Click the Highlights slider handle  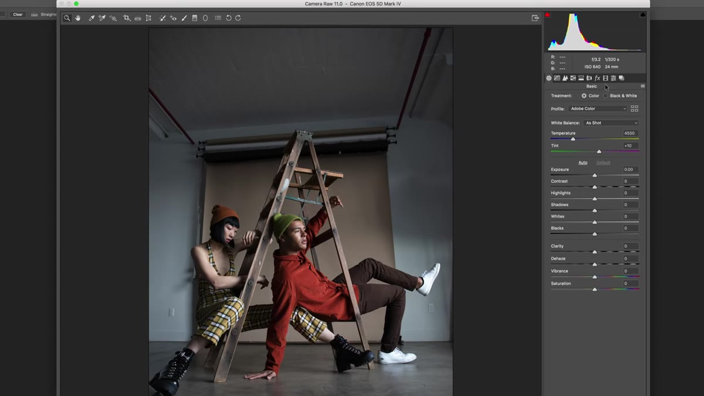(x=594, y=199)
